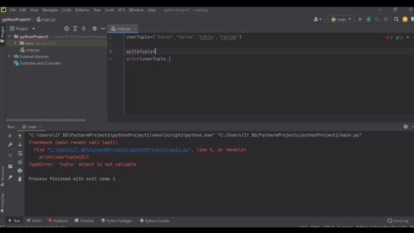Click pythonProject1 breadcrumb

tap(17, 19)
